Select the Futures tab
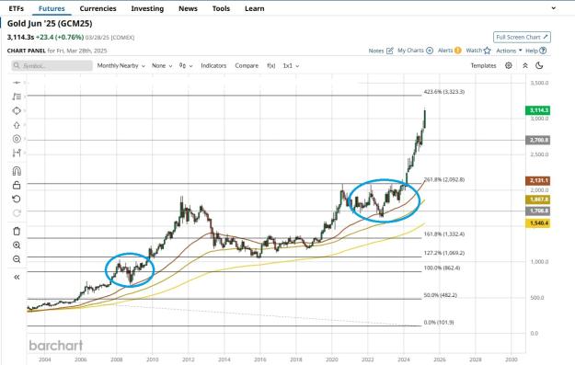This screenshot has height=365, width=575. point(52,8)
